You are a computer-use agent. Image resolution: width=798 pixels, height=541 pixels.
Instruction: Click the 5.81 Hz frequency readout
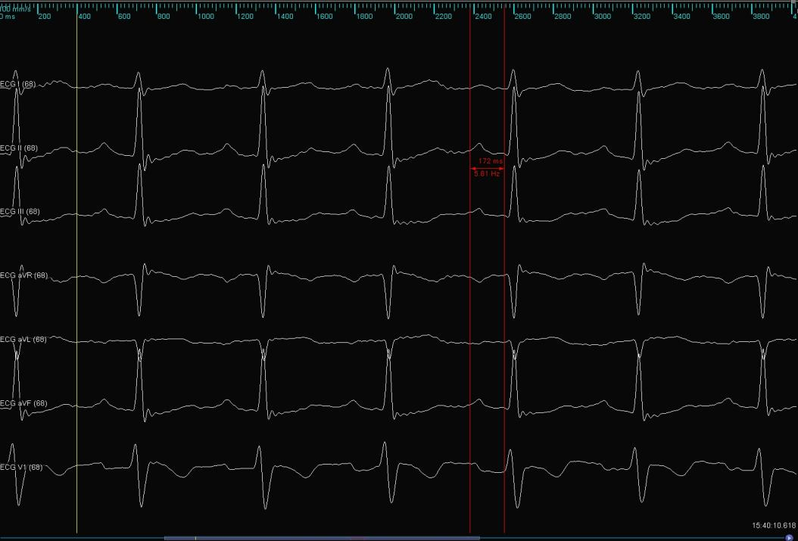pos(487,174)
